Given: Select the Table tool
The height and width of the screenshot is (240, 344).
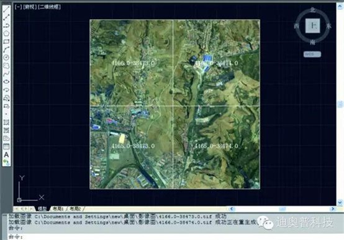Looking at the screenshot, I should tap(6, 147).
